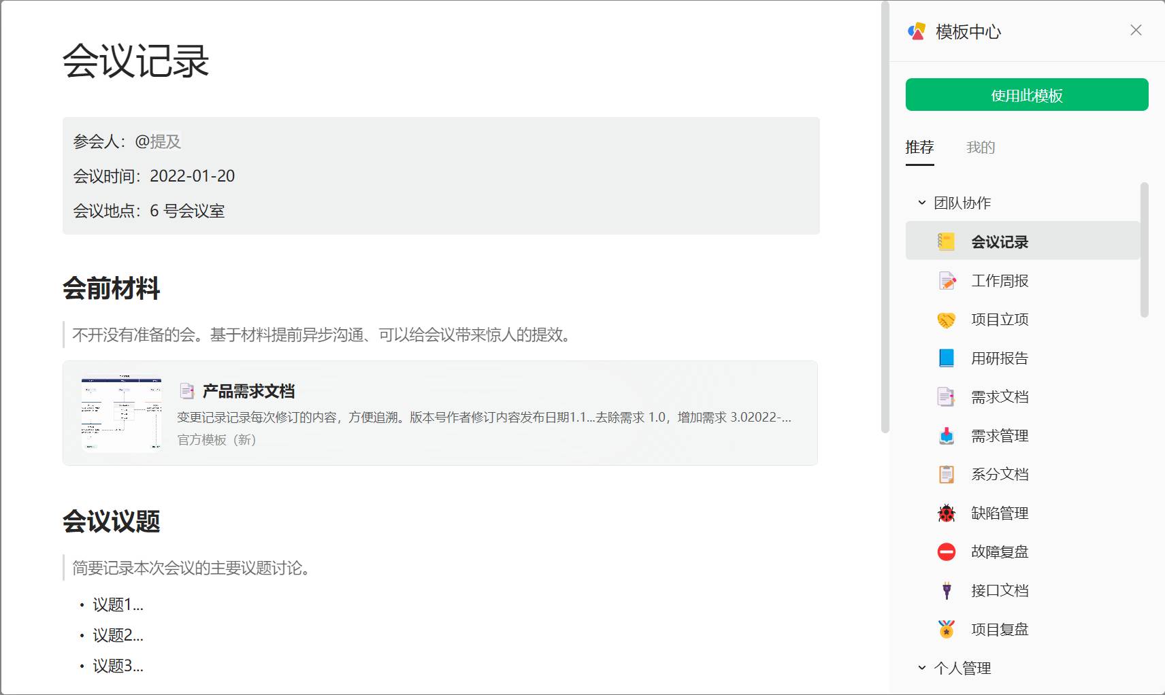This screenshot has width=1165, height=695.
Task: Click the 会议地点 6 号会议室 line
Action: tap(149, 211)
